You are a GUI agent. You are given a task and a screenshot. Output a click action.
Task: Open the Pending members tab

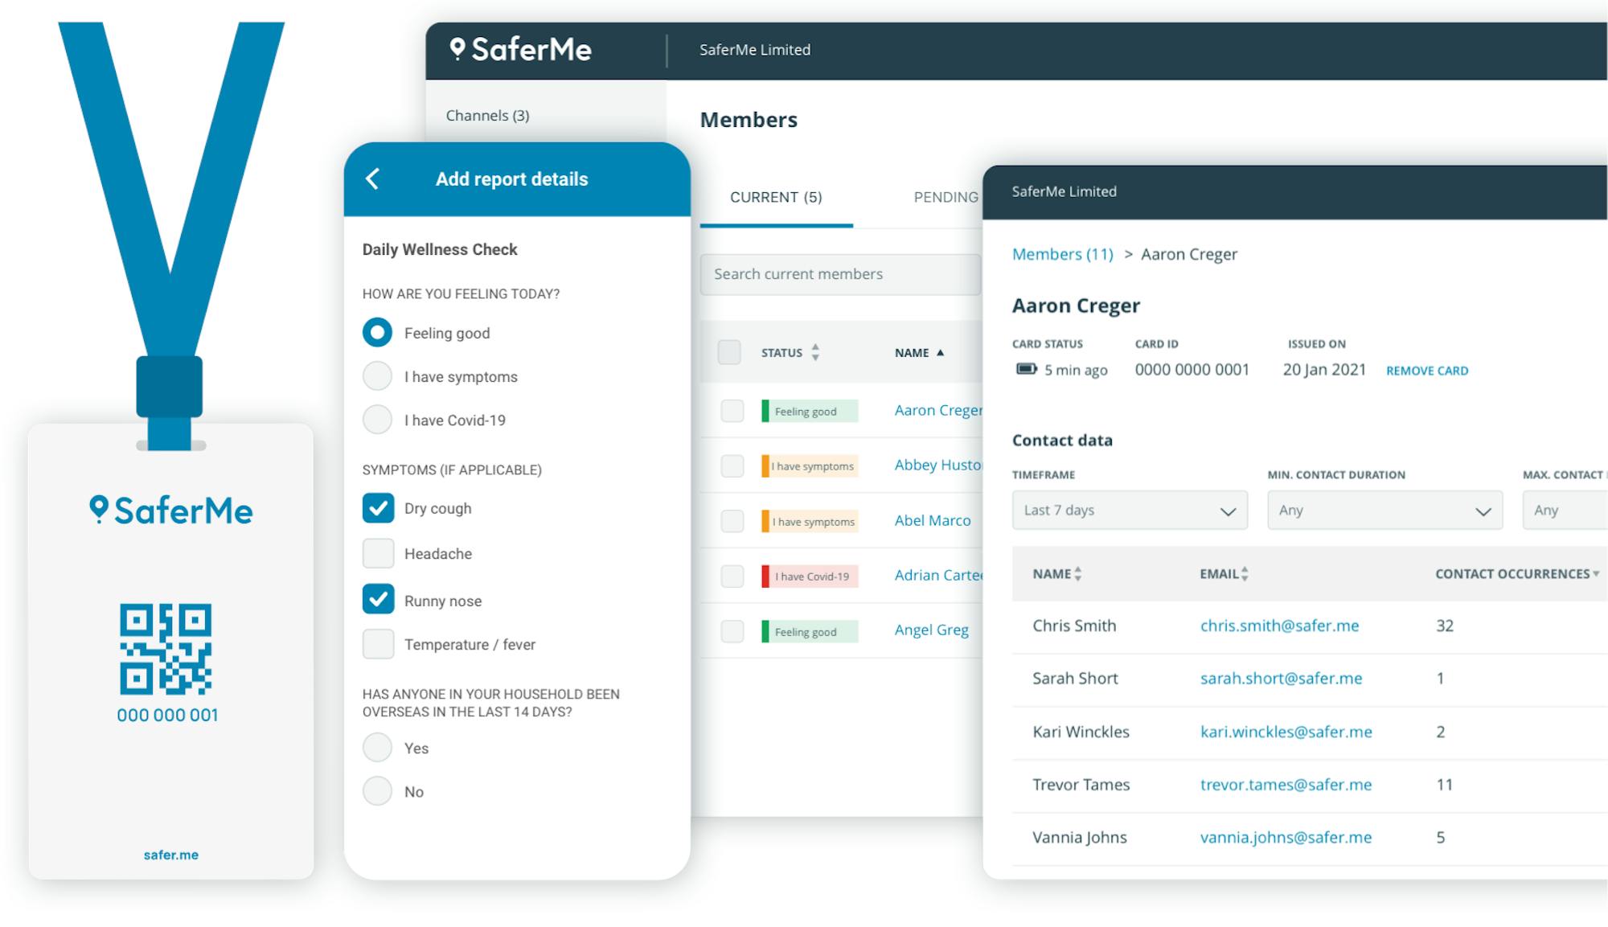[x=946, y=198]
